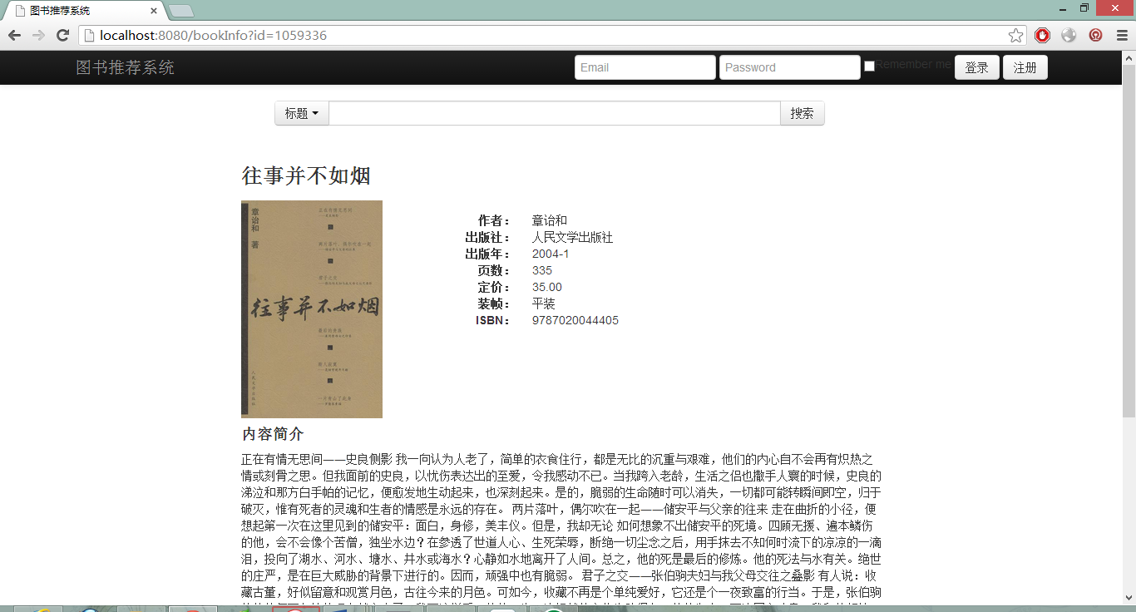Viewport: 1136px width, 612px height.
Task: Expand the 标题 search-type dropdown
Action: pyautogui.click(x=302, y=113)
